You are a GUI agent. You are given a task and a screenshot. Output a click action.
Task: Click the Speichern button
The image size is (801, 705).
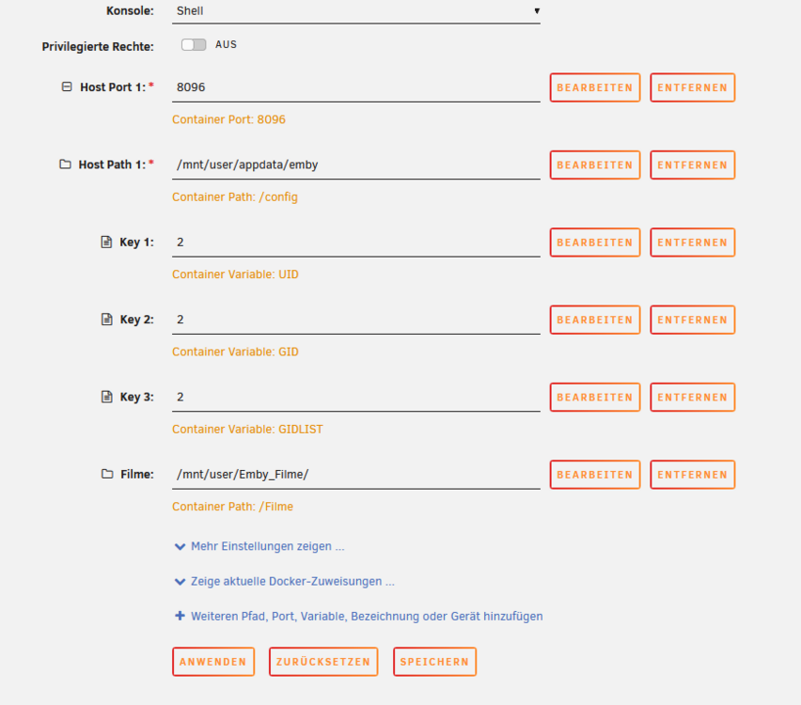(434, 662)
